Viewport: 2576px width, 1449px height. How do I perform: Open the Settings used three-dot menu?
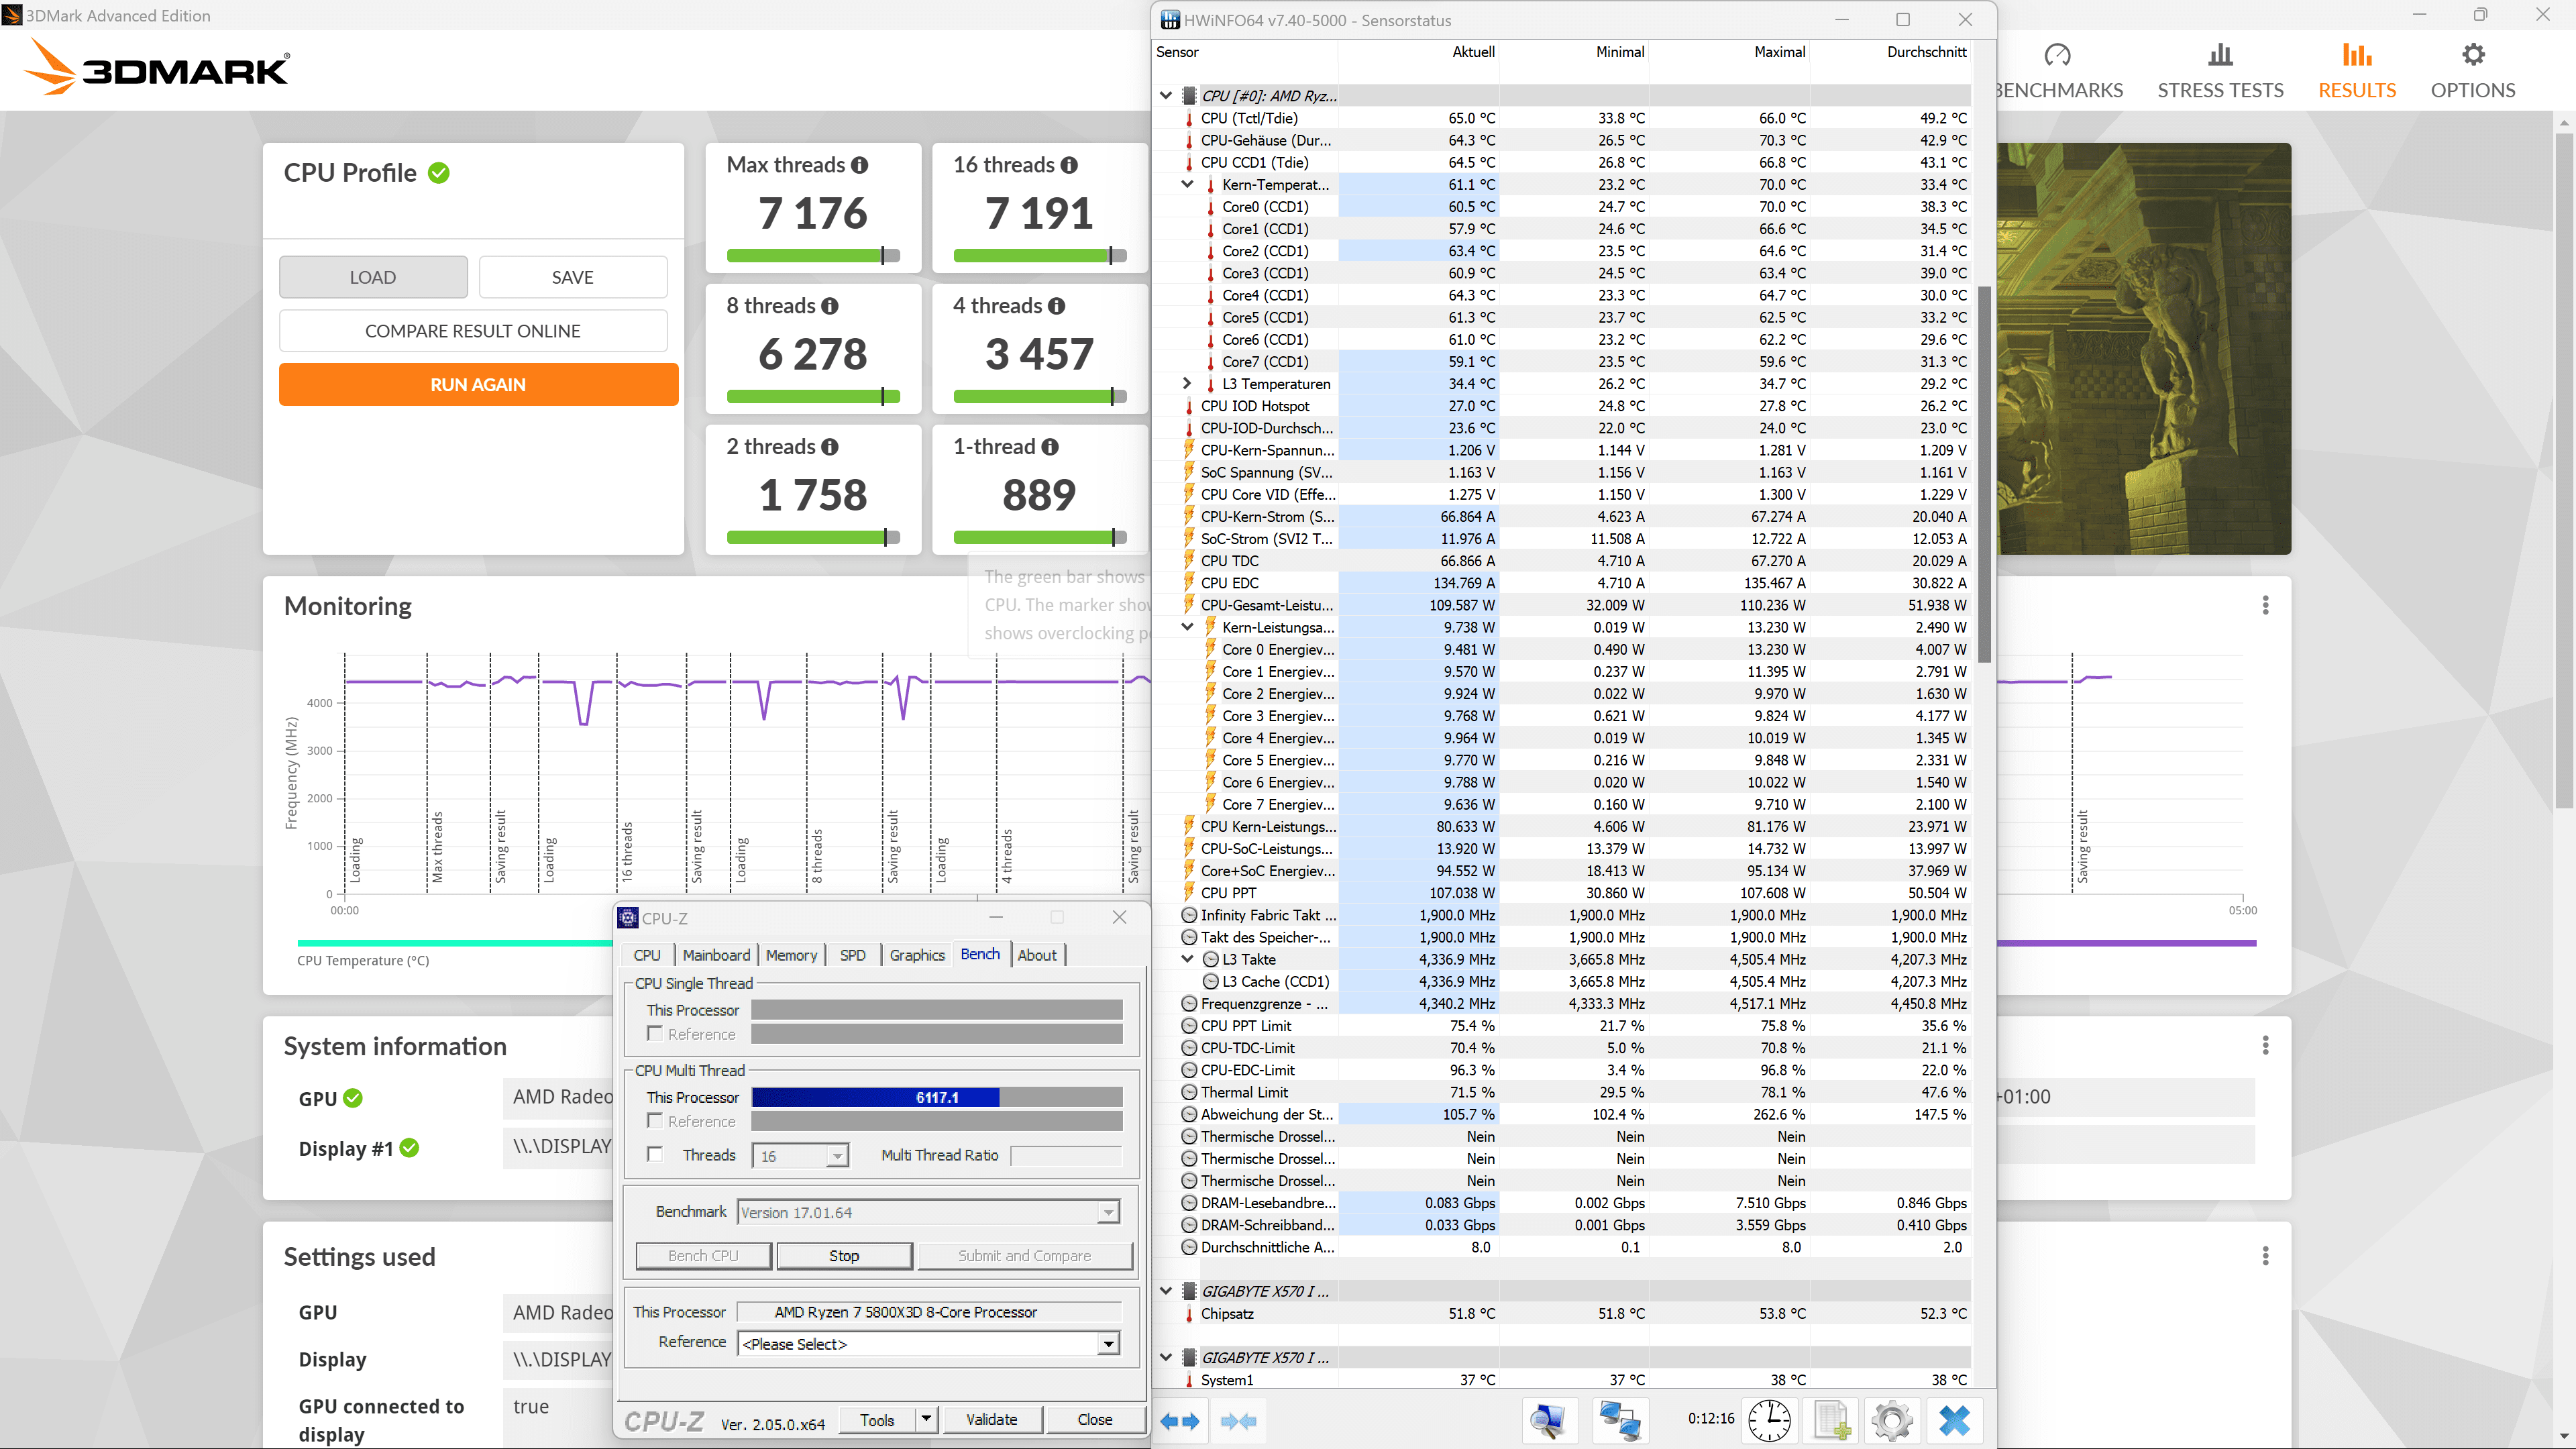[2265, 1255]
